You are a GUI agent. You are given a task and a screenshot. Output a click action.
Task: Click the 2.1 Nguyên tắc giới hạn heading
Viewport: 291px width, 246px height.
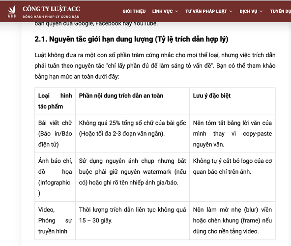(131, 39)
